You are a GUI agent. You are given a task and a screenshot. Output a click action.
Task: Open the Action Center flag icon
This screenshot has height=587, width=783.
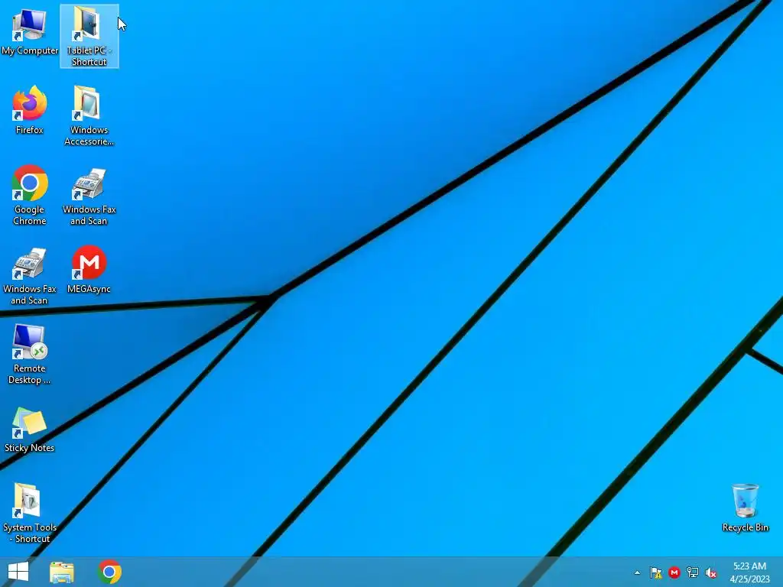coord(655,572)
